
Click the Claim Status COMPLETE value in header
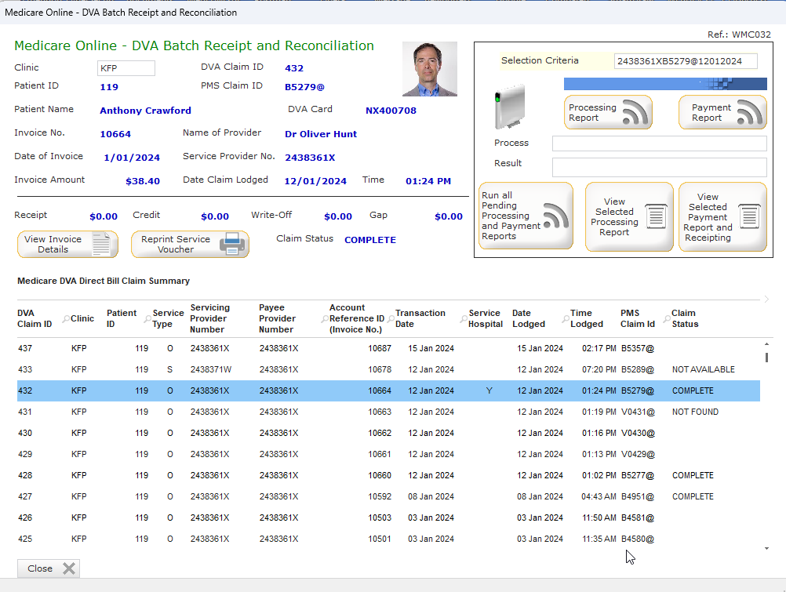pos(370,240)
